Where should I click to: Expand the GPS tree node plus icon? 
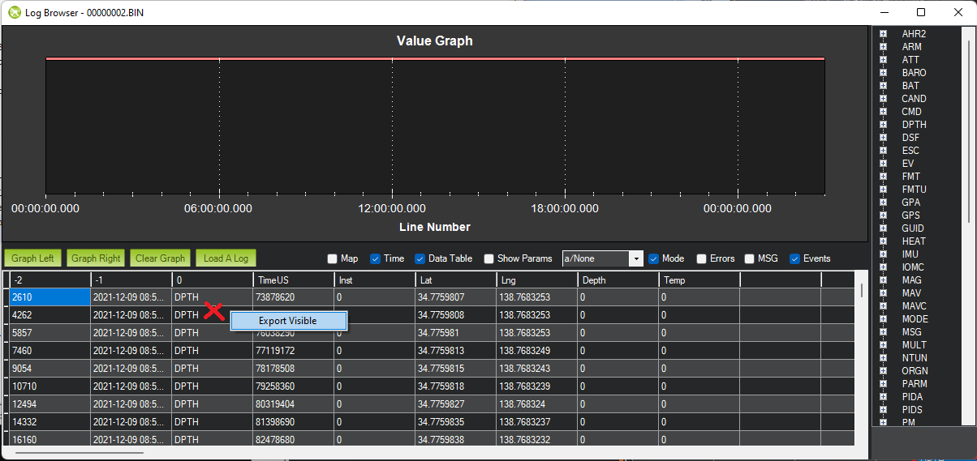[x=883, y=216]
